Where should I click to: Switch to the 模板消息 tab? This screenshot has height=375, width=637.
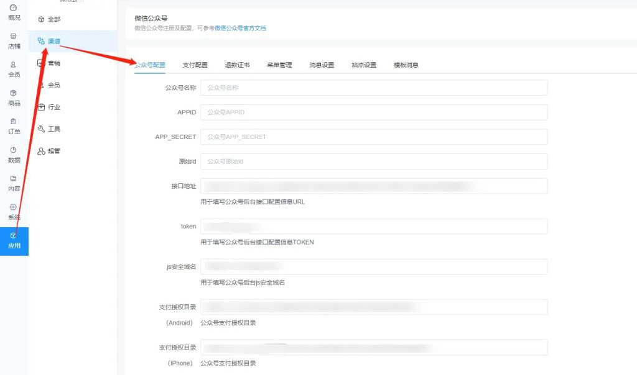point(406,65)
